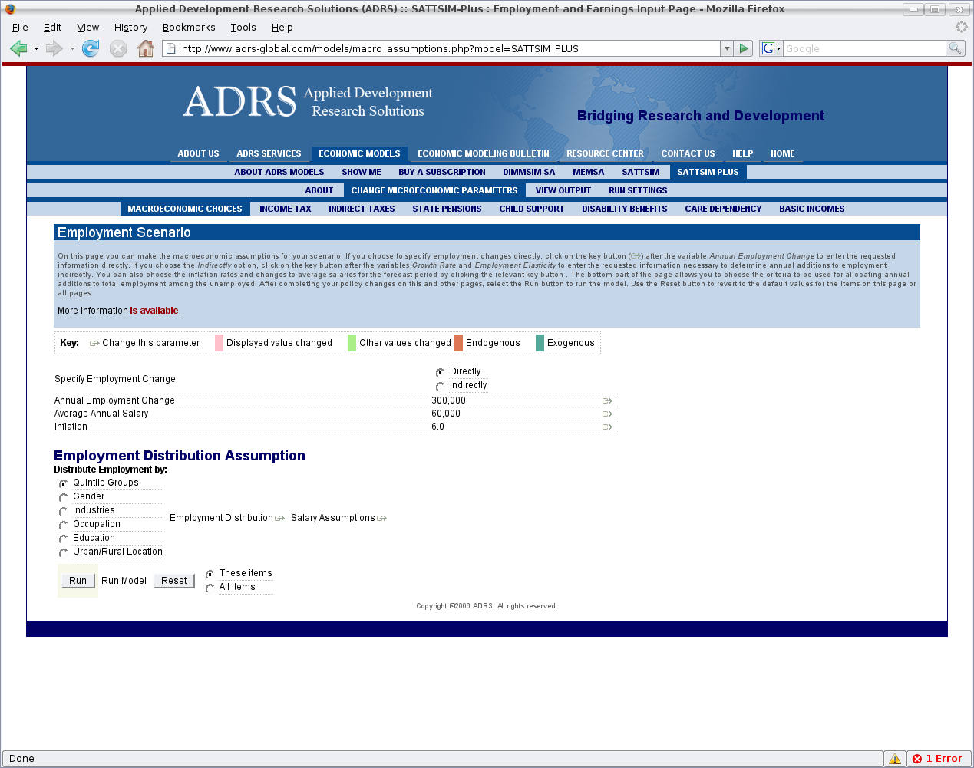Screen dimensions: 974x768
Task: Click the browser Back arrow icon
Action: coord(18,49)
